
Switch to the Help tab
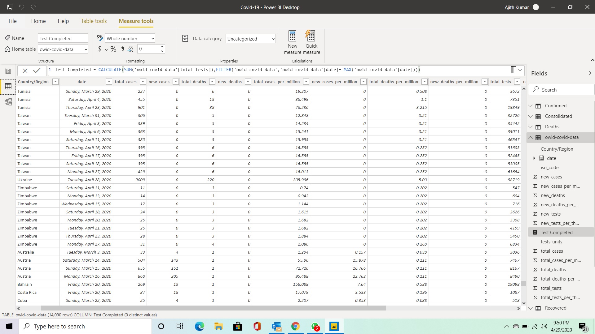coord(63,21)
